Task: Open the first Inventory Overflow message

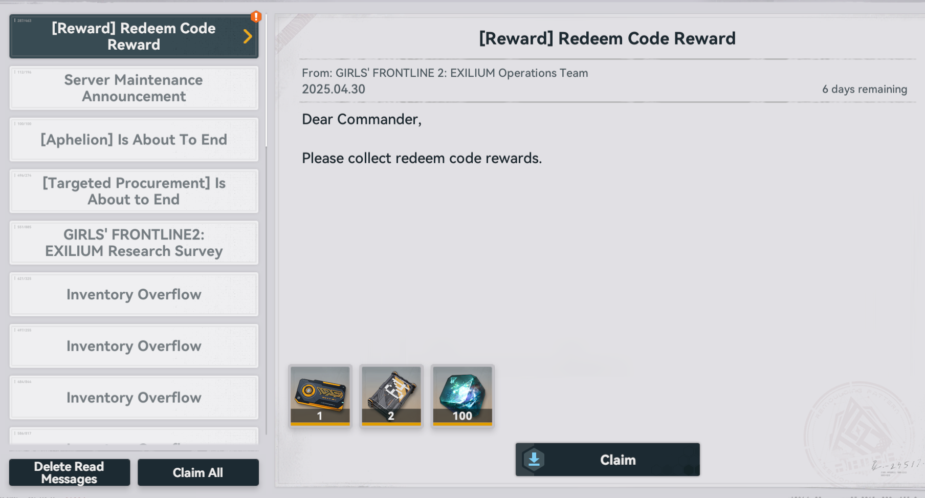Action: pyautogui.click(x=134, y=294)
